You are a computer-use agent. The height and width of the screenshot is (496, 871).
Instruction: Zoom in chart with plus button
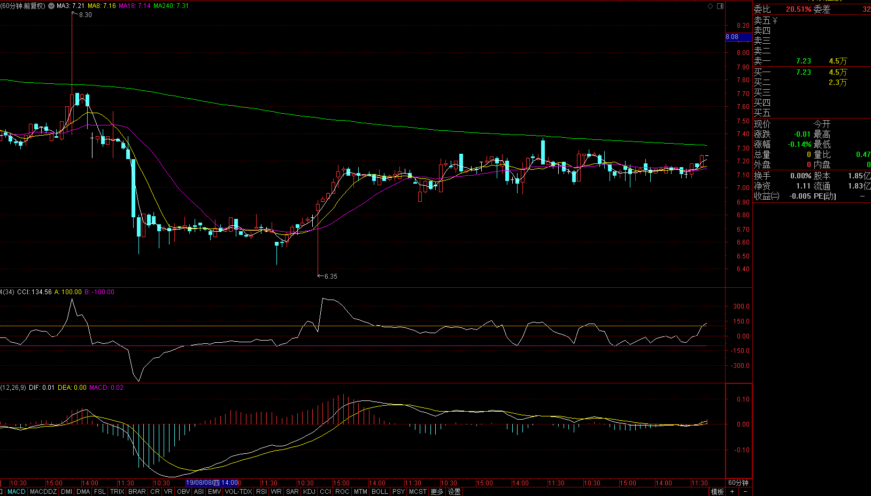point(732,492)
